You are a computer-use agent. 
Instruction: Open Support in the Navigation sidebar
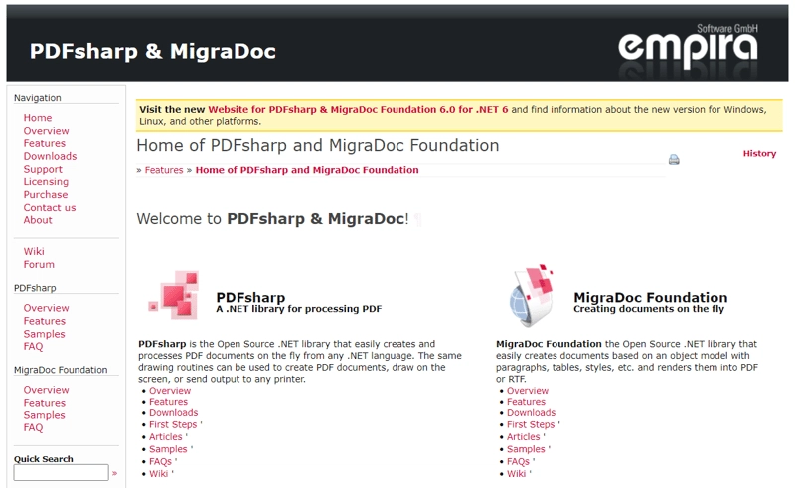43,169
